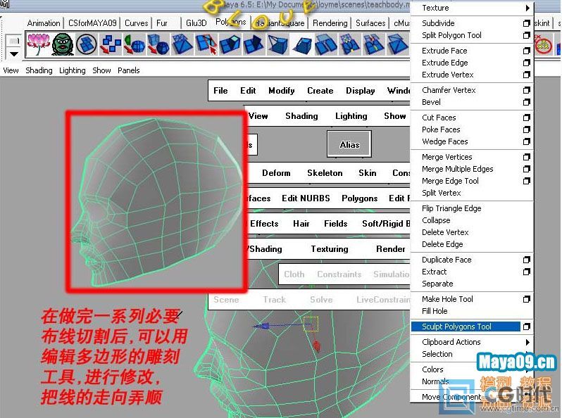Viewport: 562px width, 418px height.
Task: Click hotbox Edit NURBS menu
Action: click(306, 198)
